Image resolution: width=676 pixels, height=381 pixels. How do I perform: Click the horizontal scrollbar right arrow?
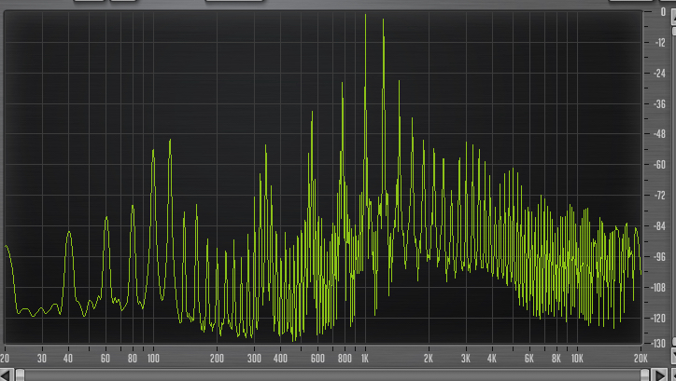(x=659, y=374)
